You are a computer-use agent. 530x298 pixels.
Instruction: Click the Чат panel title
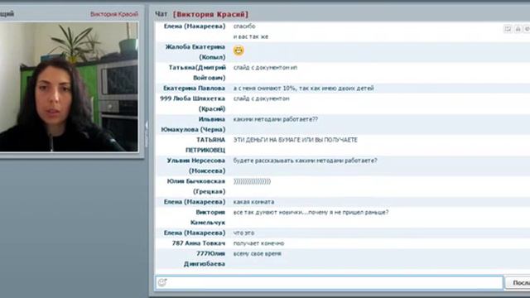[x=161, y=14]
